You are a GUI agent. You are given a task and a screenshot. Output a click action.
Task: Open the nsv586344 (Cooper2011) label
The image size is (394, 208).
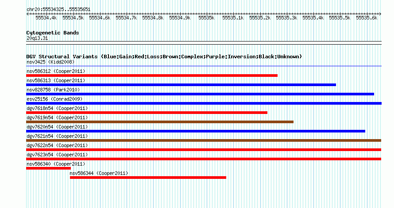point(99,173)
